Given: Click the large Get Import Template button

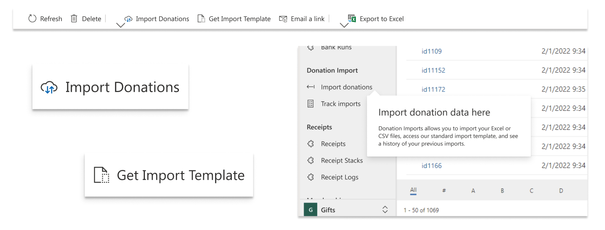Looking at the screenshot, I should 169,175.
